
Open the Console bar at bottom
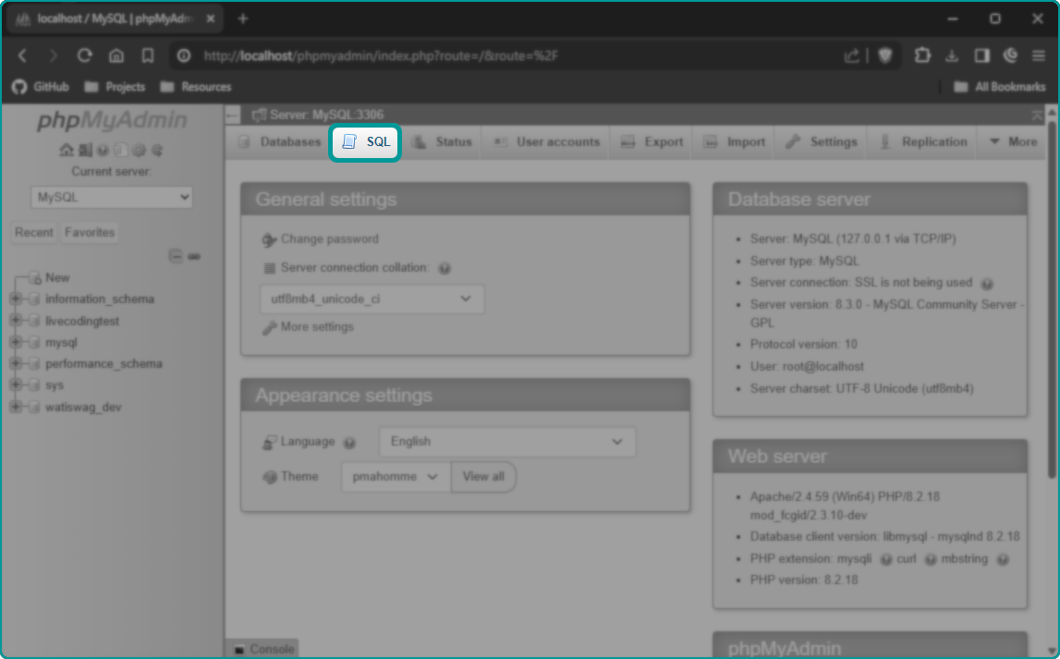[263, 649]
